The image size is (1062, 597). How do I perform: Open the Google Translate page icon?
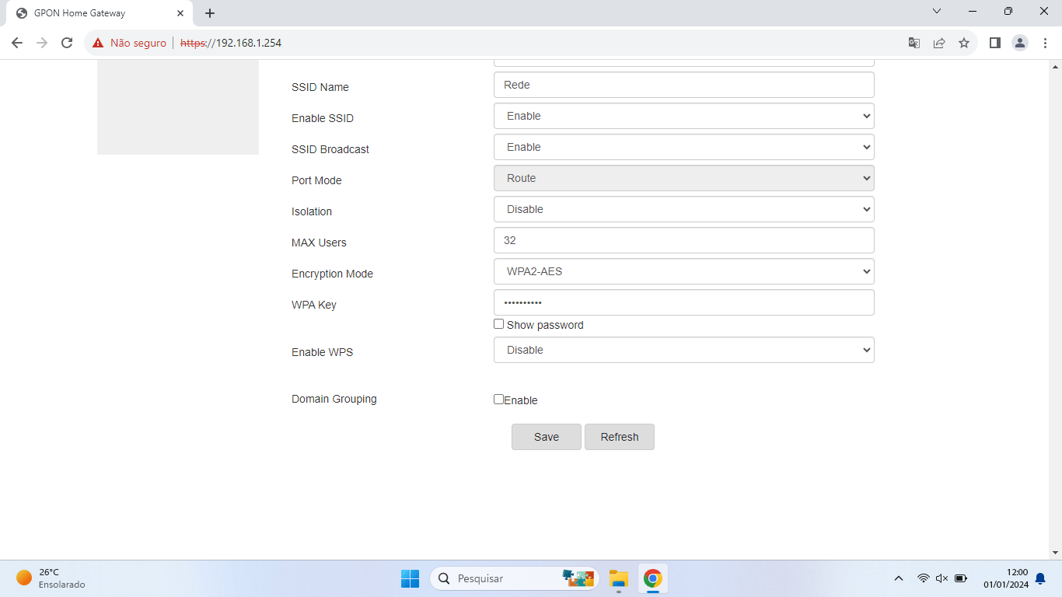click(914, 43)
